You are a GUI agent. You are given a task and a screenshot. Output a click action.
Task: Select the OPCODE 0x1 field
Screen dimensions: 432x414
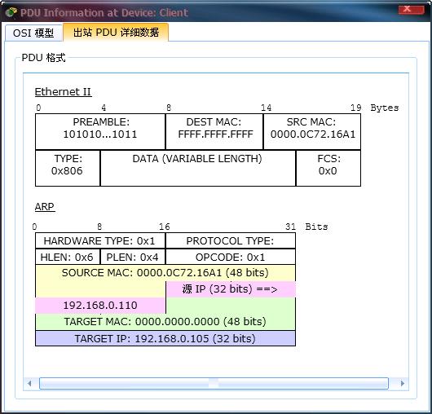pos(231,257)
